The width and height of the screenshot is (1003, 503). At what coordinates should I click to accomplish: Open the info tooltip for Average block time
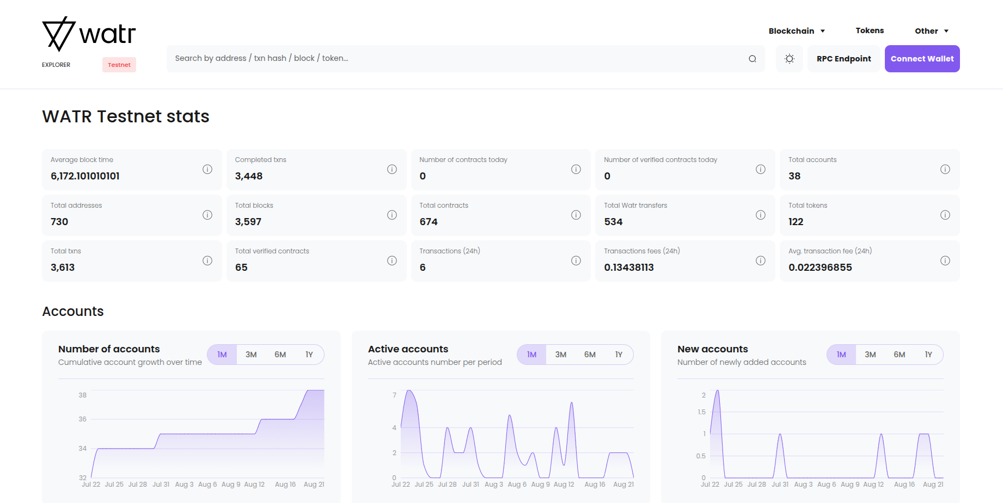[207, 169]
